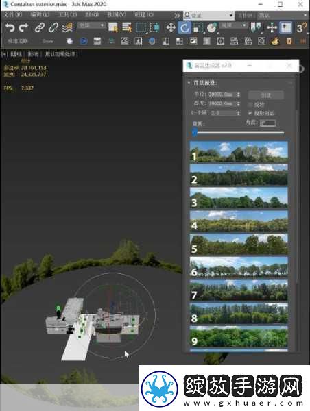The height and width of the screenshot is (411, 310).
Task: Open the 创建(C) Create menu
Action: coord(144,14)
